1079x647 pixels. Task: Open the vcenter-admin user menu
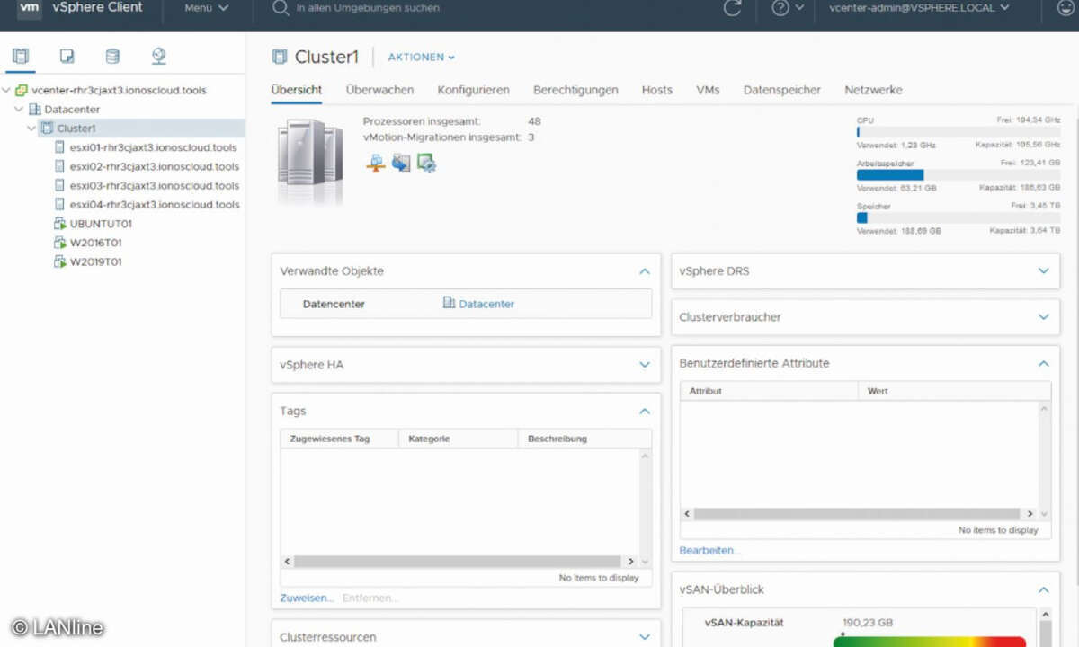coord(919,8)
